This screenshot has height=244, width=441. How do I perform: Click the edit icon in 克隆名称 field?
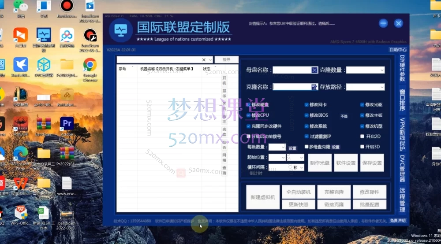point(314,87)
